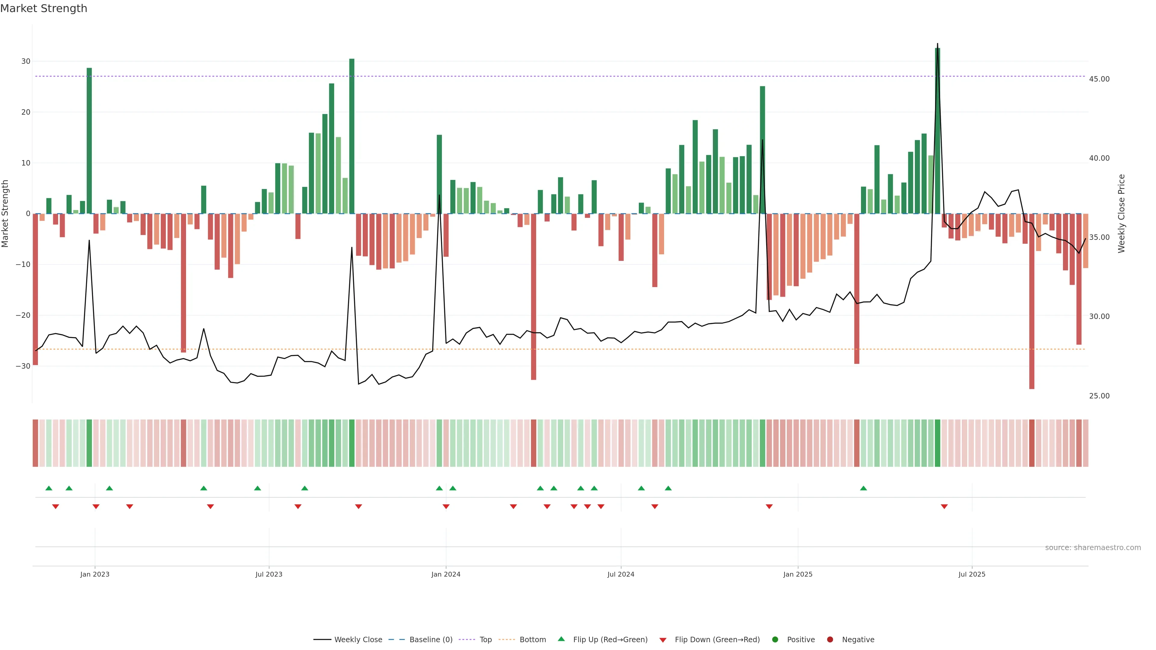
Task: Toggle the Top threshold legend label
Action: tap(486, 640)
